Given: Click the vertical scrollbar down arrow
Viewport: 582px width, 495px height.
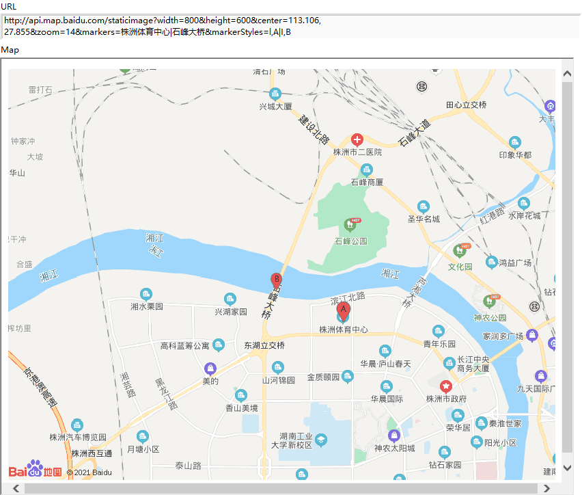Looking at the screenshot, I should 567,468.
